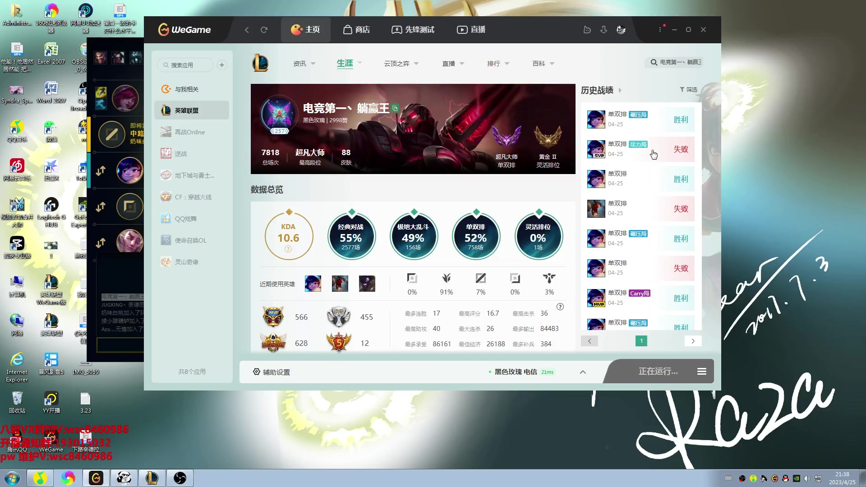The height and width of the screenshot is (487, 866).
Task: Select CF：穿越火线 in sidebar
Action: click(192, 197)
